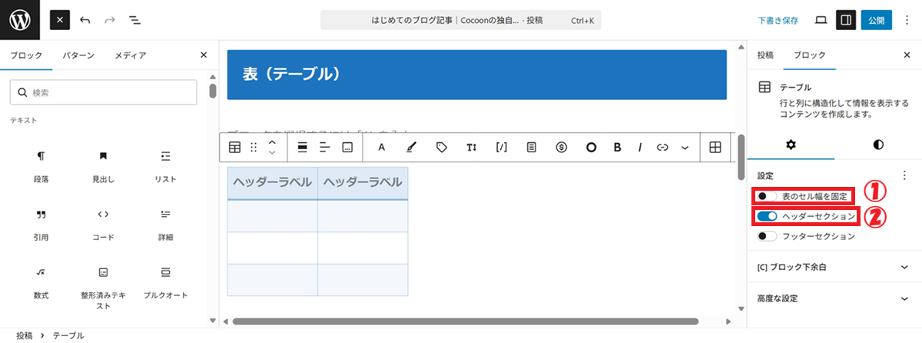Viewport: 922px width, 343px height.
Task: Expand the [C] ブロック下余白 panel
Action: [x=830, y=267]
